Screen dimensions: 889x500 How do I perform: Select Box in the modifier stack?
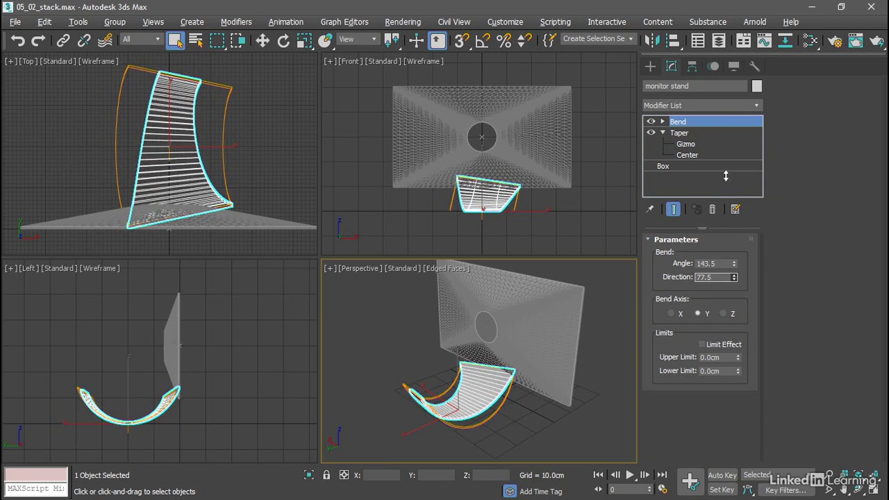tap(663, 167)
